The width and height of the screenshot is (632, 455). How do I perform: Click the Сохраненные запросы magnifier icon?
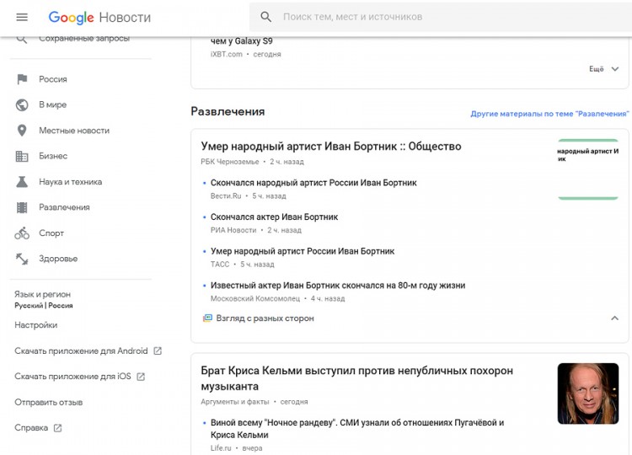click(x=22, y=39)
